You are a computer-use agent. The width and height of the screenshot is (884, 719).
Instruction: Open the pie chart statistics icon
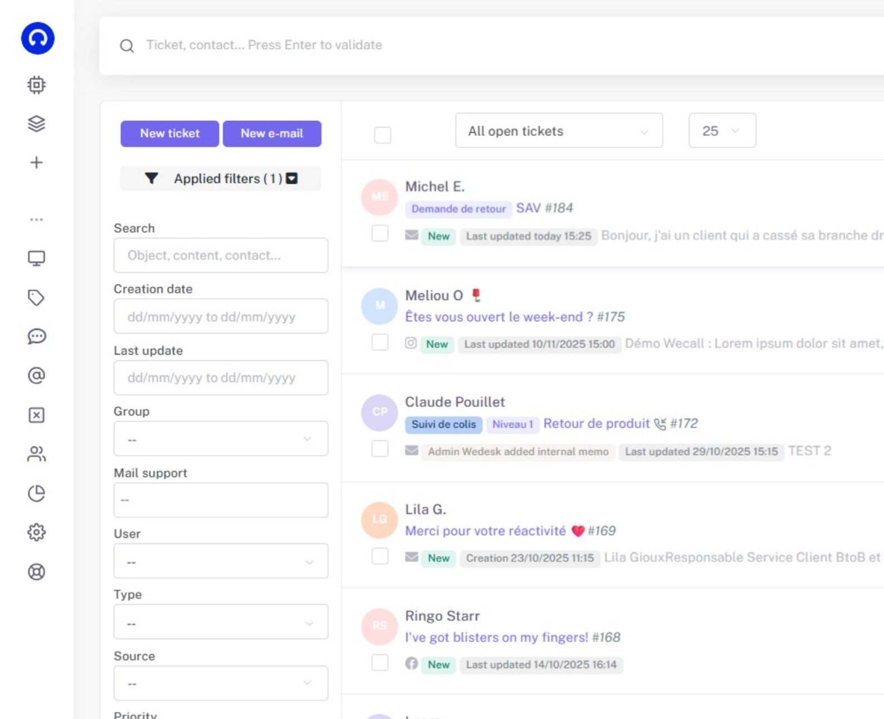click(37, 493)
